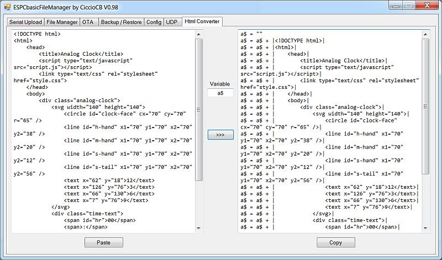Image resolution: width=442 pixels, height=260 pixels.
Task: Click the <text x="7" y="76">9</text> line in left pane
Action: [x=106, y=200]
